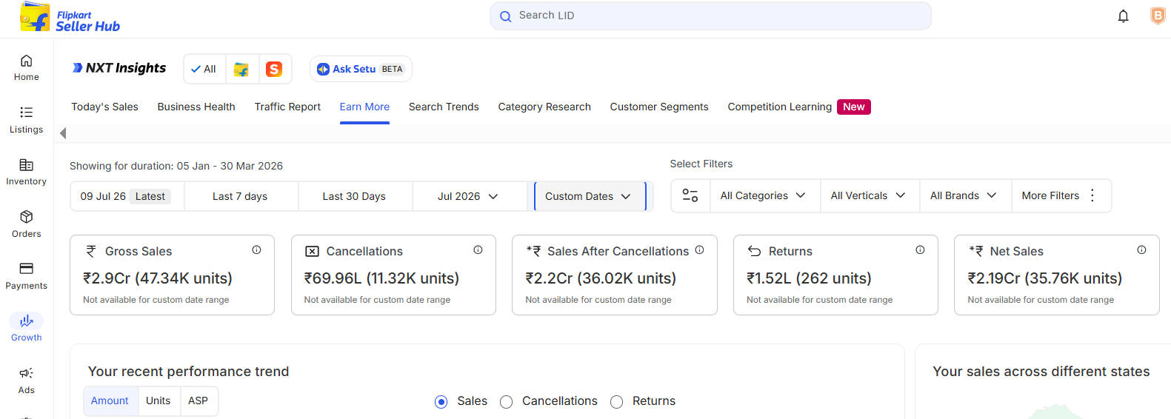
Task: Open Inventory in sidebar
Action: (27, 172)
